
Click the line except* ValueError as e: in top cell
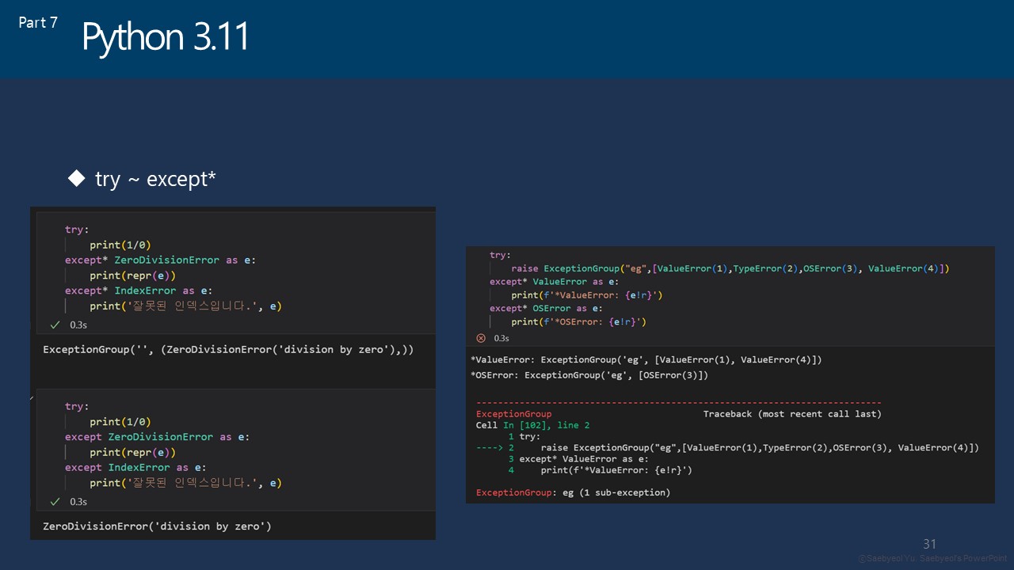click(554, 282)
